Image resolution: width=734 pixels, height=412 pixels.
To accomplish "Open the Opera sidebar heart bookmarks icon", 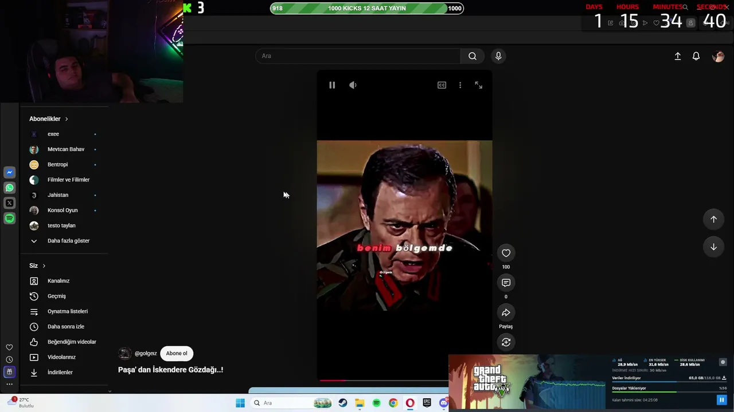I will pos(9,347).
